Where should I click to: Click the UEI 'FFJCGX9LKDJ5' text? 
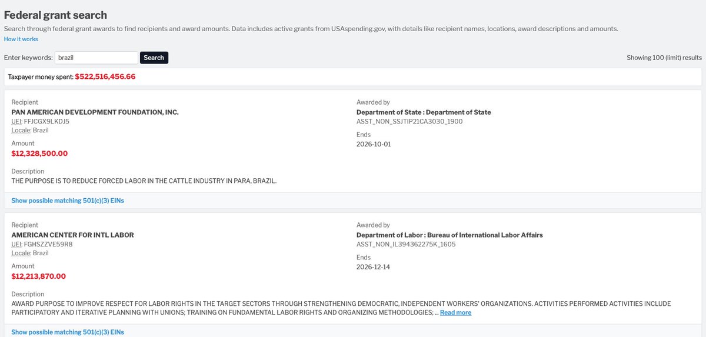(46, 121)
